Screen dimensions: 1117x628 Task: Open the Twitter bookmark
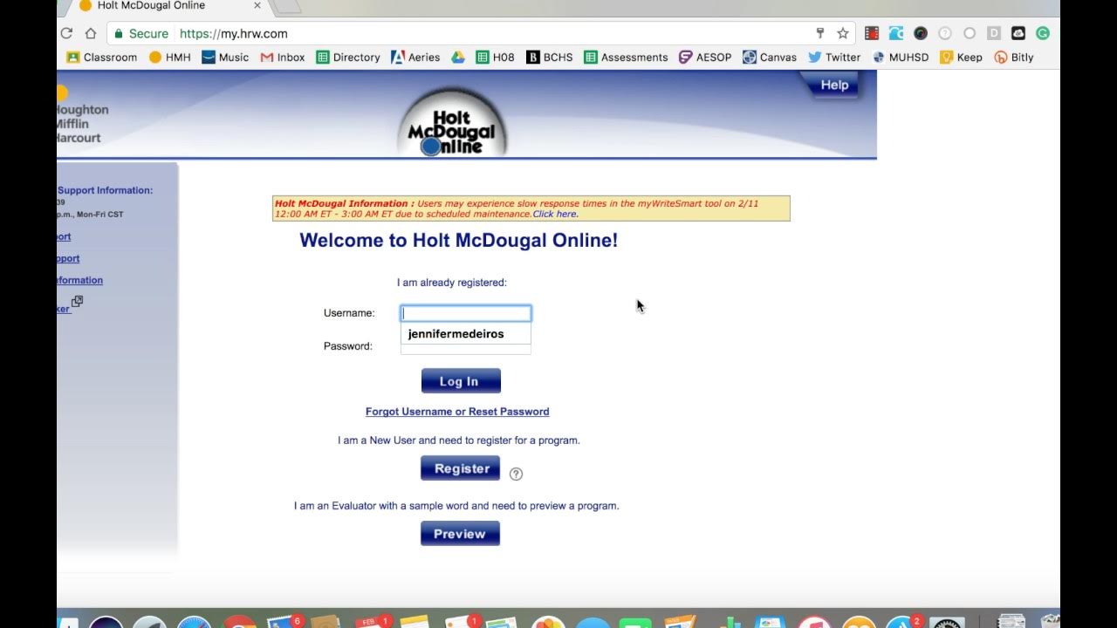click(x=834, y=57)
